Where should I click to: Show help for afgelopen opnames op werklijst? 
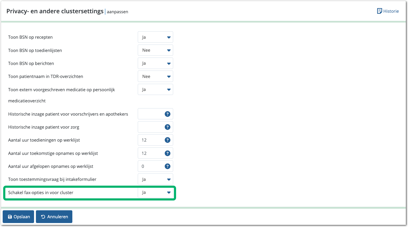[x=167, y=166]
